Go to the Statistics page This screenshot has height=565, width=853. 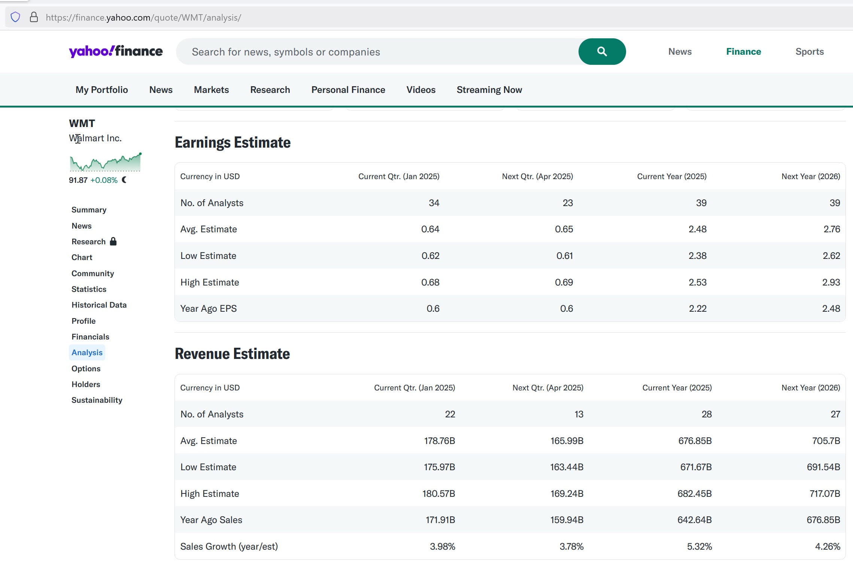point(89,289)
